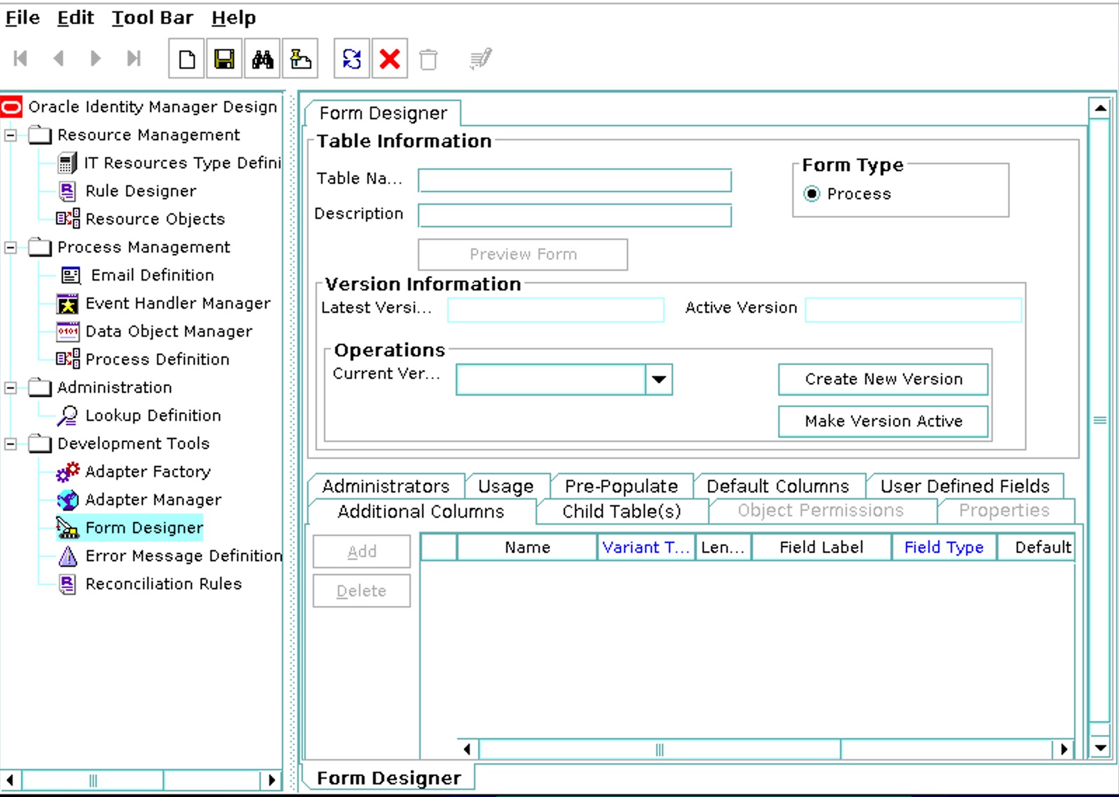The height and width of the screenshot is (797, 1119).
Task: Refresh using the blue arrows icon
Action: click(x=352, y=58)
